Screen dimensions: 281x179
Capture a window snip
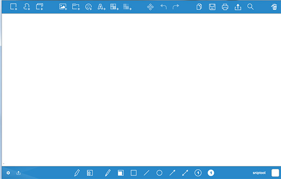pyautogui.click(x=39, y=7)
